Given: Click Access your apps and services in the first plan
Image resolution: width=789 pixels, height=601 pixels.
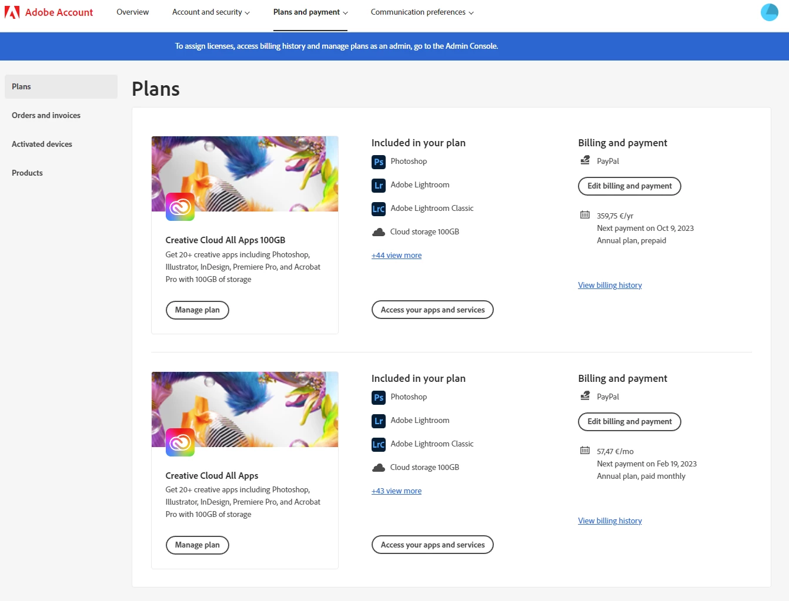Looking at the screenshot, I should coord(433,310).
